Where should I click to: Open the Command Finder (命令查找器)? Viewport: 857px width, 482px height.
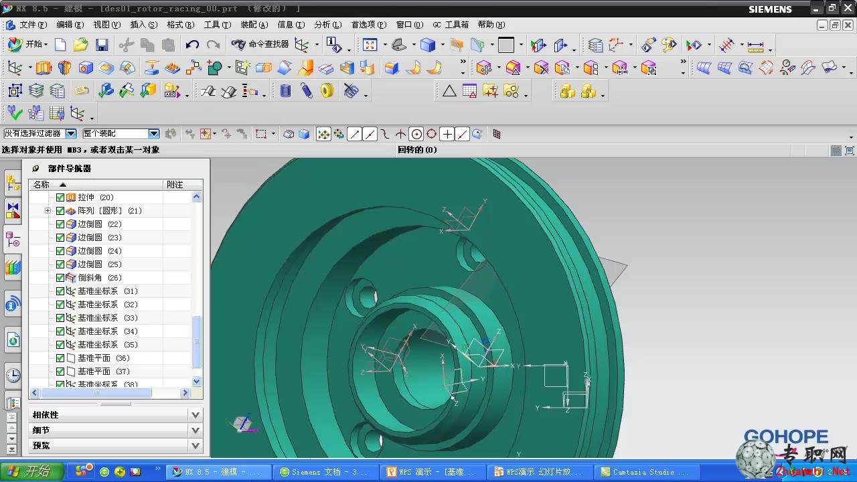pos(260,44)
